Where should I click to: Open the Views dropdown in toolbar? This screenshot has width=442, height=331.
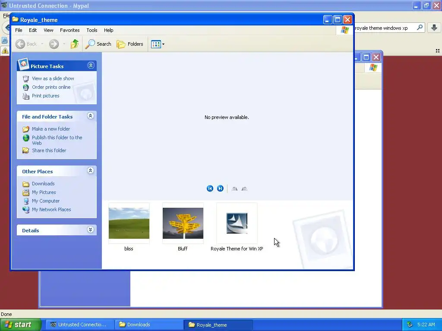158,44
